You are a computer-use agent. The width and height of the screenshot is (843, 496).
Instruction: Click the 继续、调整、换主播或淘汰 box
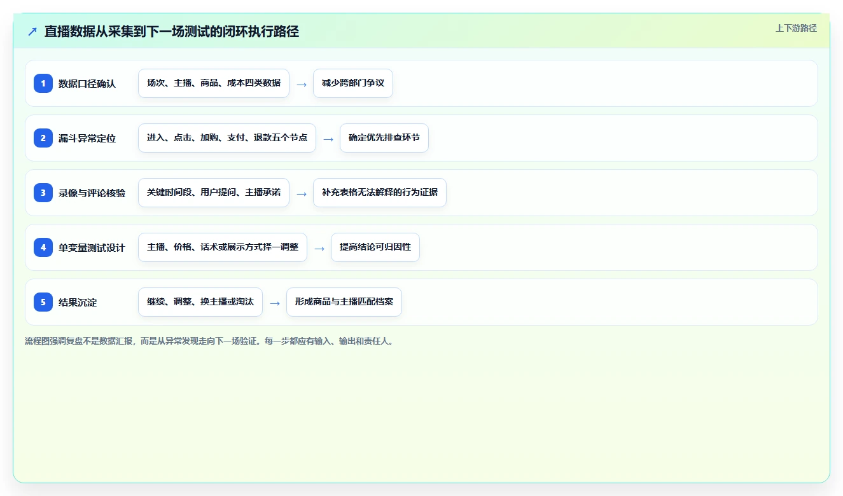tap(200, 302)
